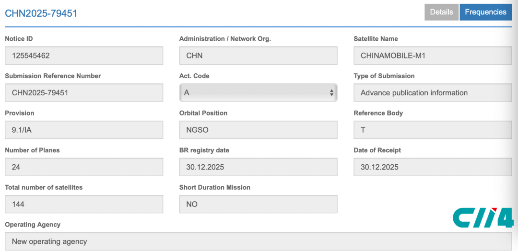Click the Short Duration Mission field

tap(258, 204)
